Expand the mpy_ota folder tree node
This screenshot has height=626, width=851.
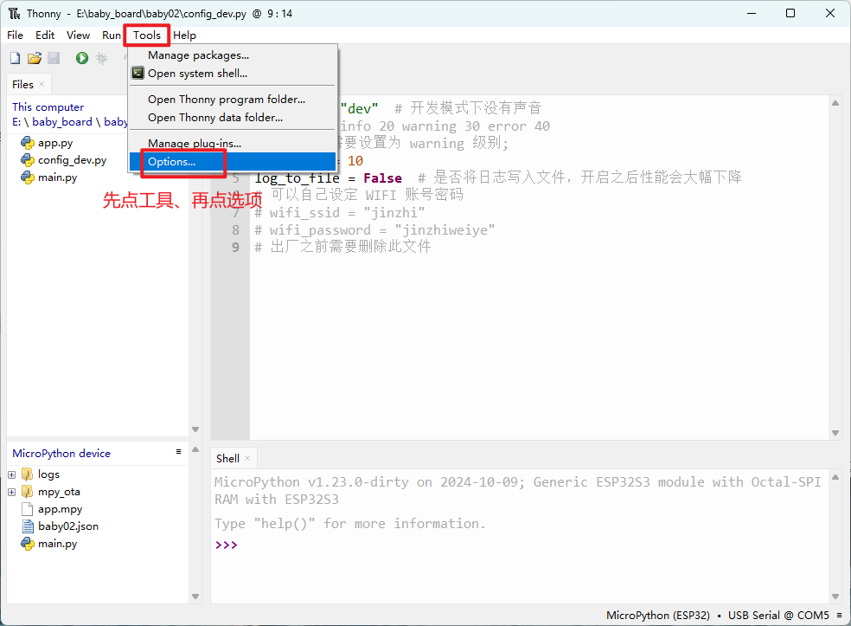12,492
